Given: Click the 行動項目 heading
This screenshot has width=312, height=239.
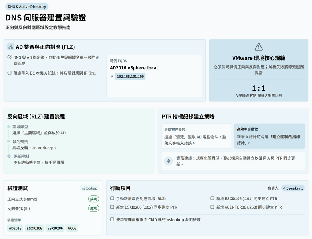Looking at the screenshot, I should 120,188.
